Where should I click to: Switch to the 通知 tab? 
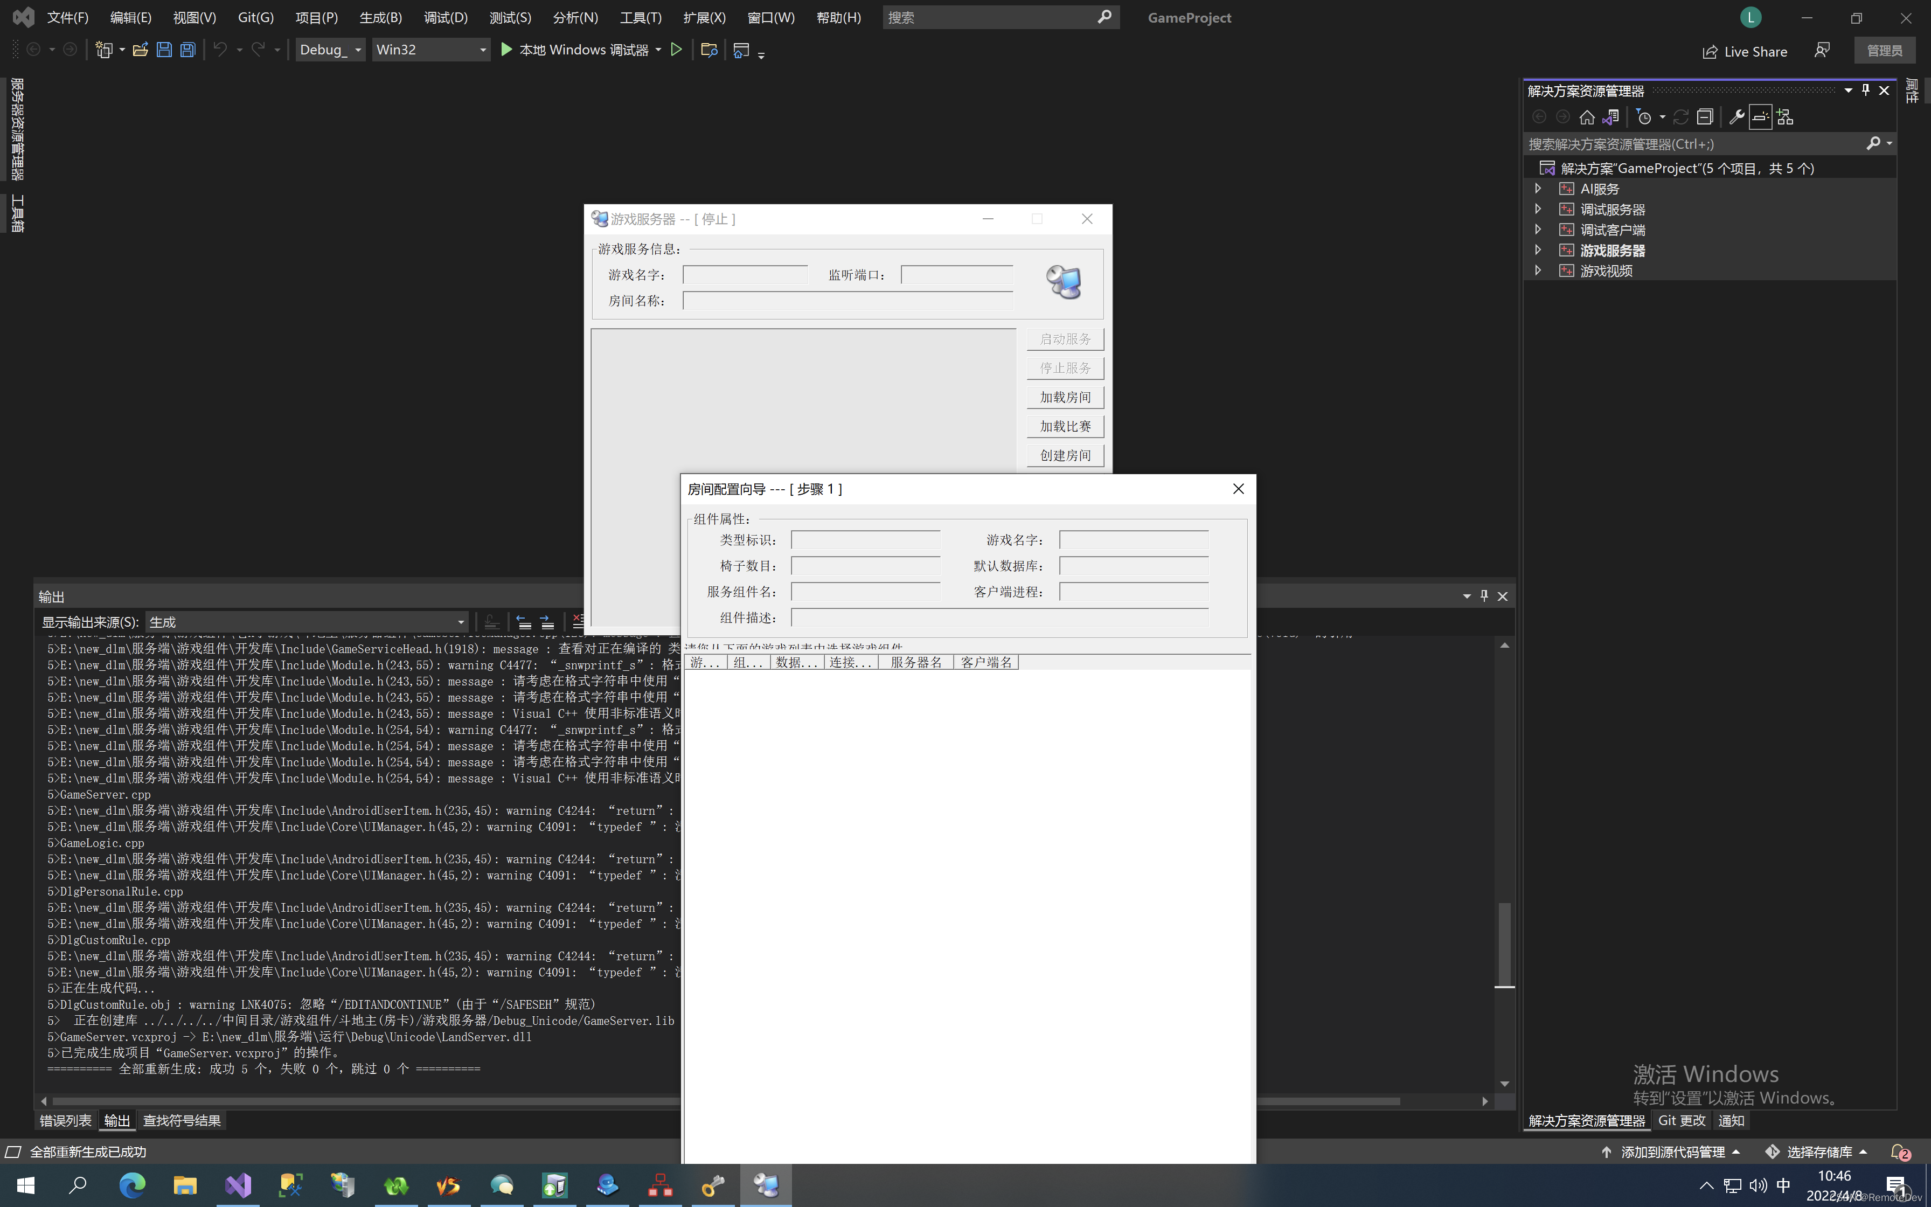point(1731,1121)
